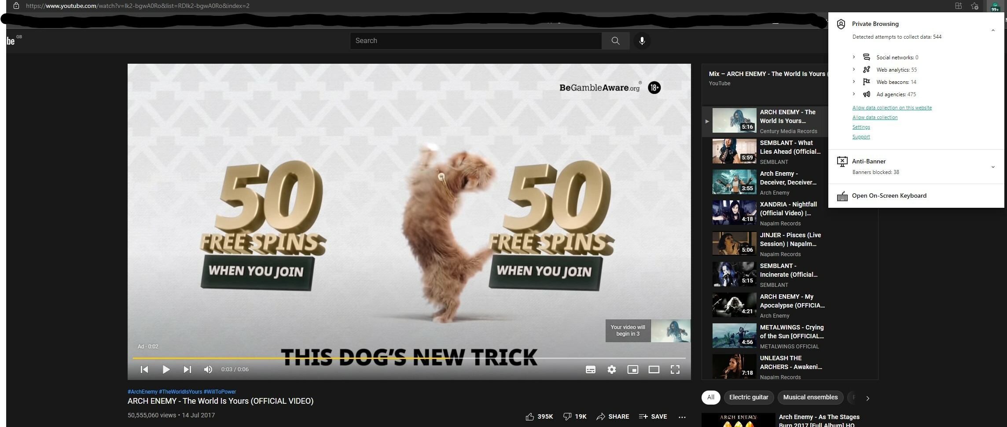Start voice search with the microphone
1007x427 pixels.
(x=642, y=41)
